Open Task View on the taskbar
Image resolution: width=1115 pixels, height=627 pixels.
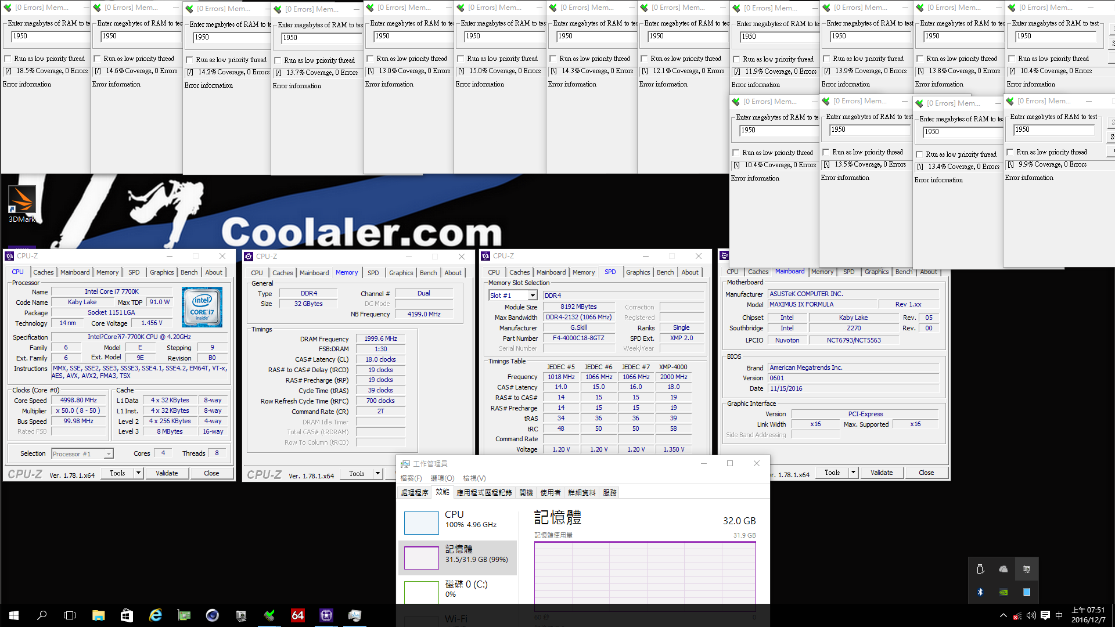coord(70,615)
